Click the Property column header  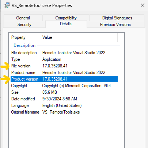[x=24, y=37]
